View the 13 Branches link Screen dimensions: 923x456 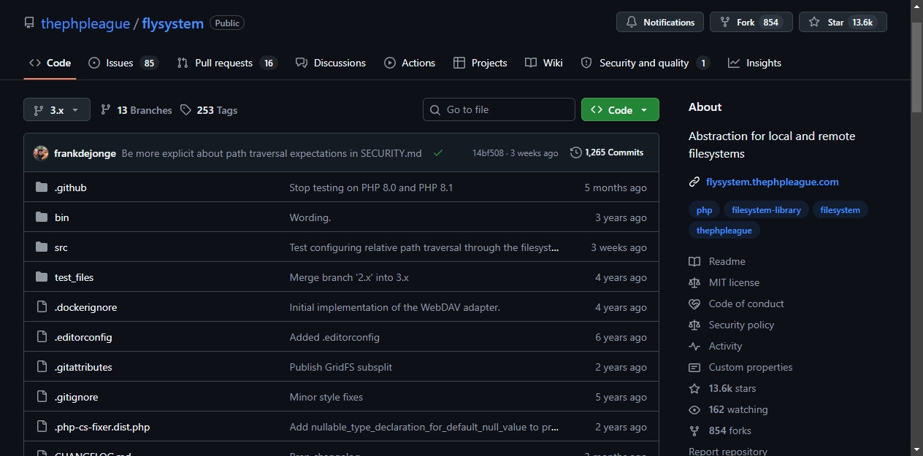point(137,110)
